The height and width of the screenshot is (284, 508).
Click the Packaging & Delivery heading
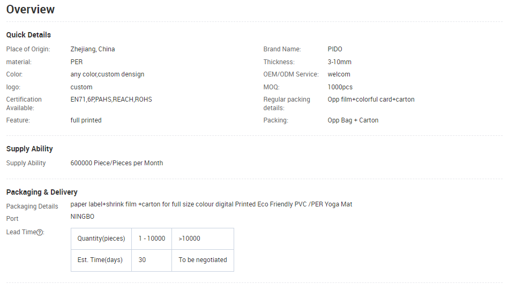click(42, 192)
